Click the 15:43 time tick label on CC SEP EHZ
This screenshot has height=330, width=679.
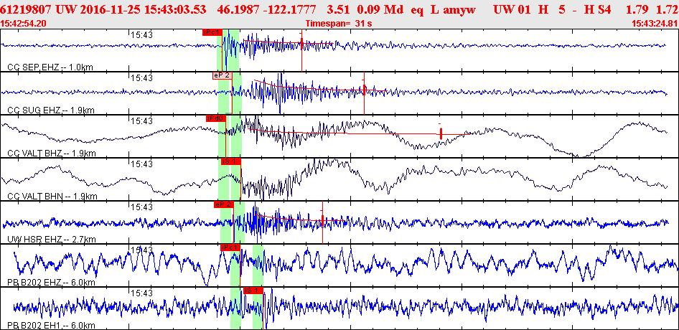tap(141, 36)
